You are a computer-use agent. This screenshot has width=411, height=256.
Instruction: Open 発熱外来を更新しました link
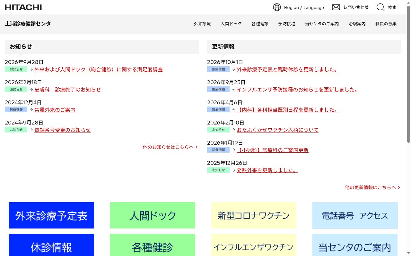coord(267,170)
